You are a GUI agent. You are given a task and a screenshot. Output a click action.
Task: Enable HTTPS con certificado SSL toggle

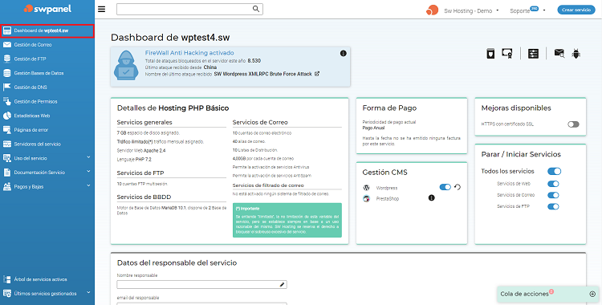pos(573,124)
